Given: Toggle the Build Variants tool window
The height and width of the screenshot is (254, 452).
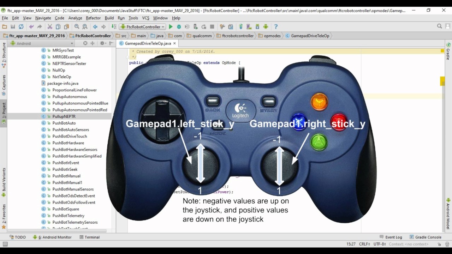Looking at the screenshot, I should (4, 182).
